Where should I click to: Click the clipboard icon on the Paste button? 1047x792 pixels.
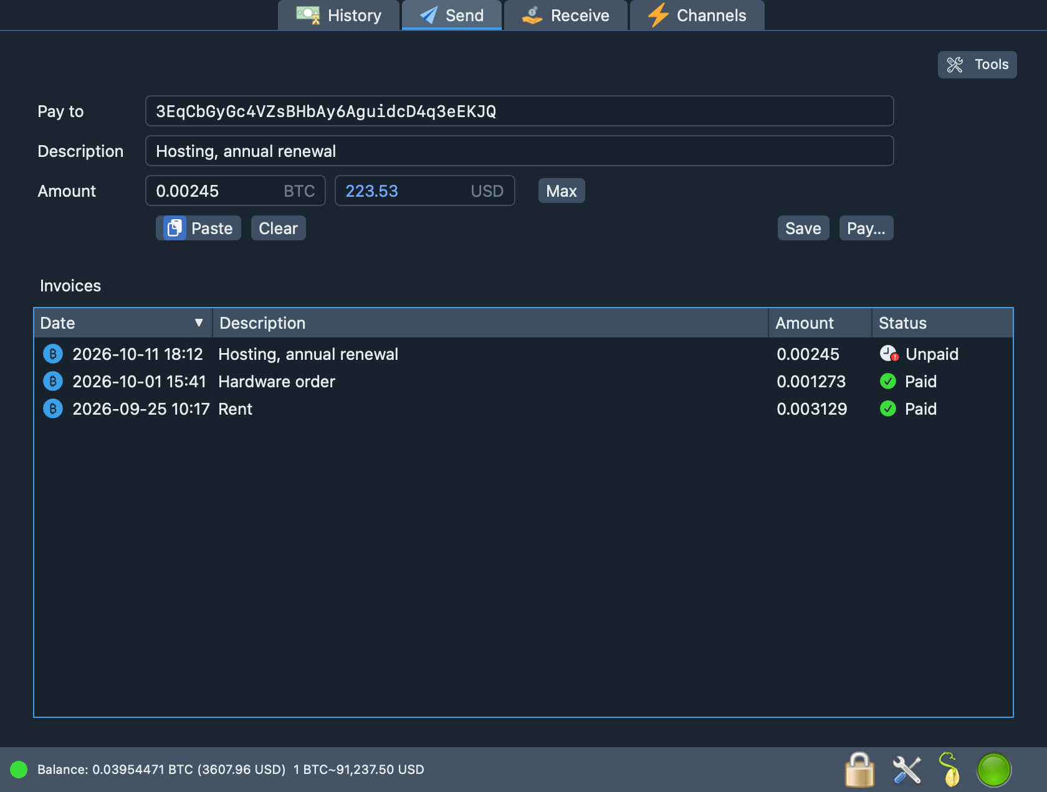[x=174, y=228]
